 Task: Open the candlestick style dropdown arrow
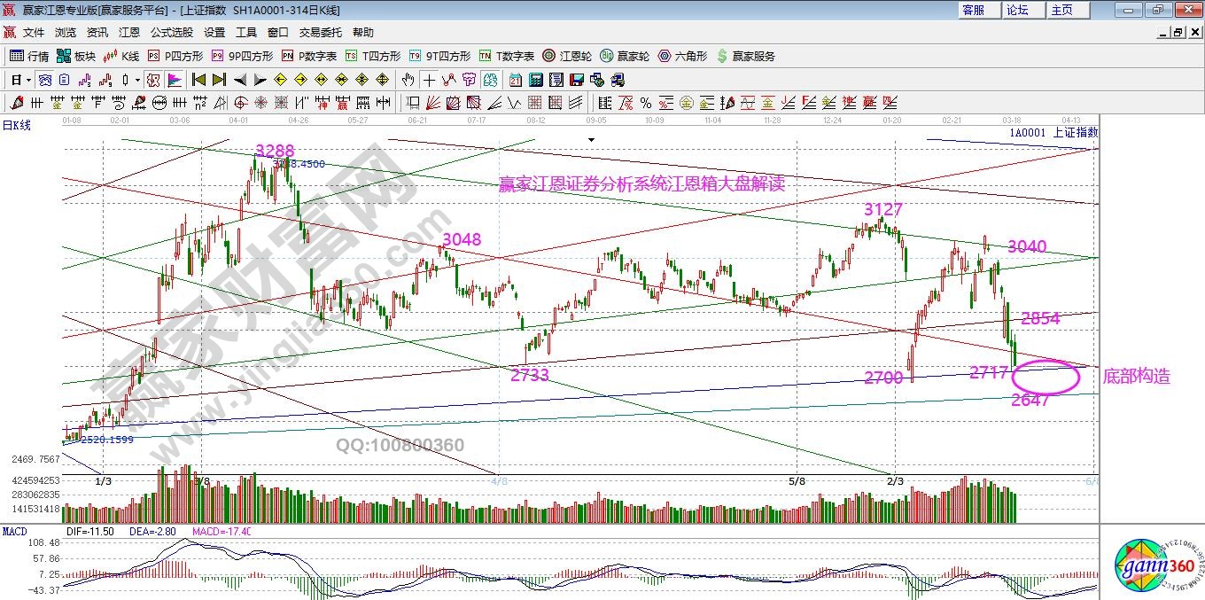point(137,80)
